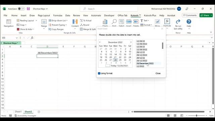Open Merge & Split
Viewport: 215px width, 121px height.
[88, 29]
